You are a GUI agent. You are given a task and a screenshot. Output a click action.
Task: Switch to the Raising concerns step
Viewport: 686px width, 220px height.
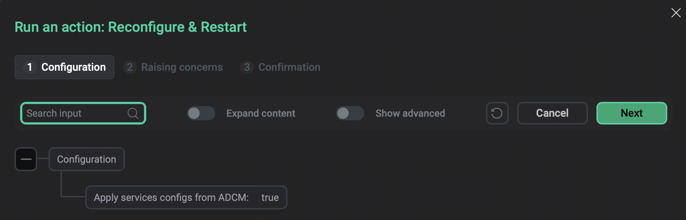click(173, 67)
